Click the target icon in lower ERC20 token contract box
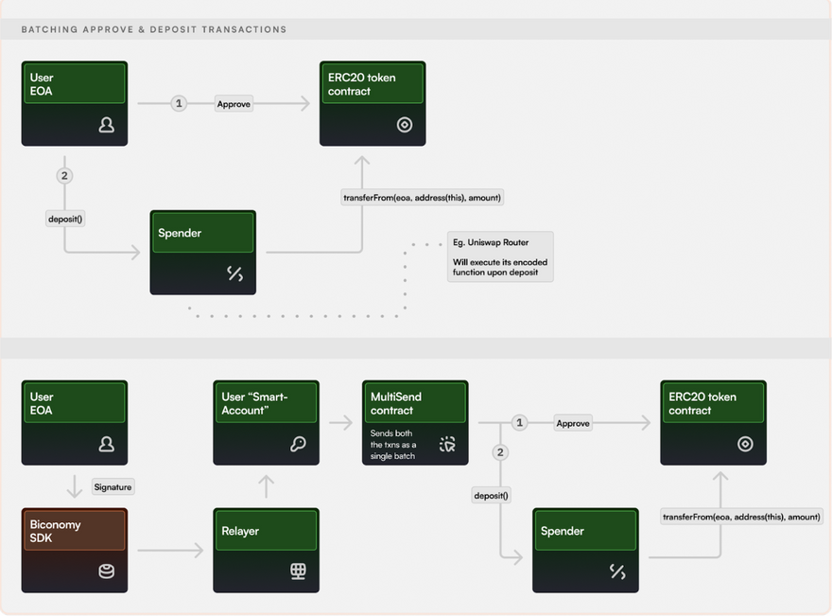The width and height of the screenshot is (832, 616). pyautogui.click(x=745, y=444)
